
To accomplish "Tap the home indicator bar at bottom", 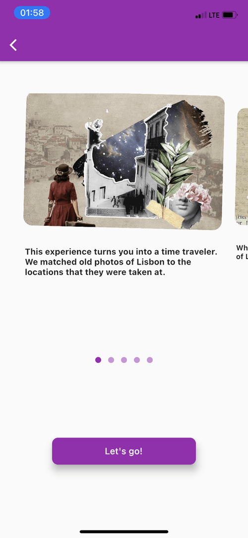I will pyautogui.click(x=124, y=532).
